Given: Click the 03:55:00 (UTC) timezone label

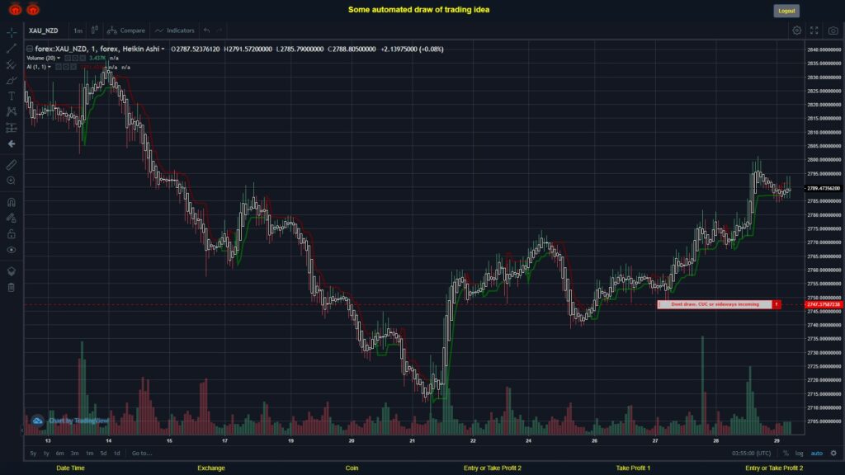Looking at the screenshot, I should (x=751, y=454).
